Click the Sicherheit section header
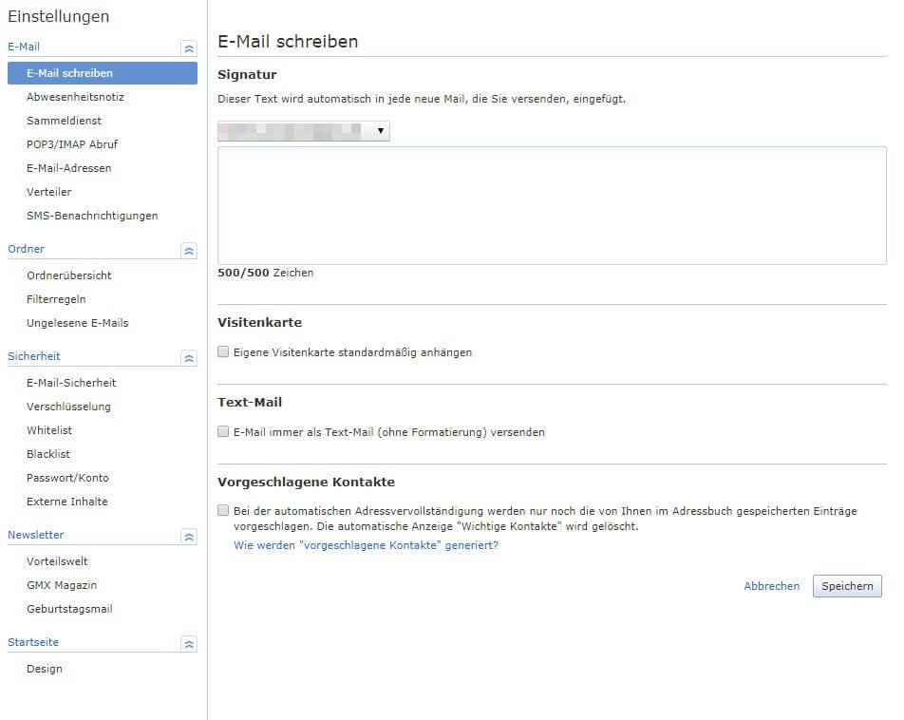 (33, 356)
